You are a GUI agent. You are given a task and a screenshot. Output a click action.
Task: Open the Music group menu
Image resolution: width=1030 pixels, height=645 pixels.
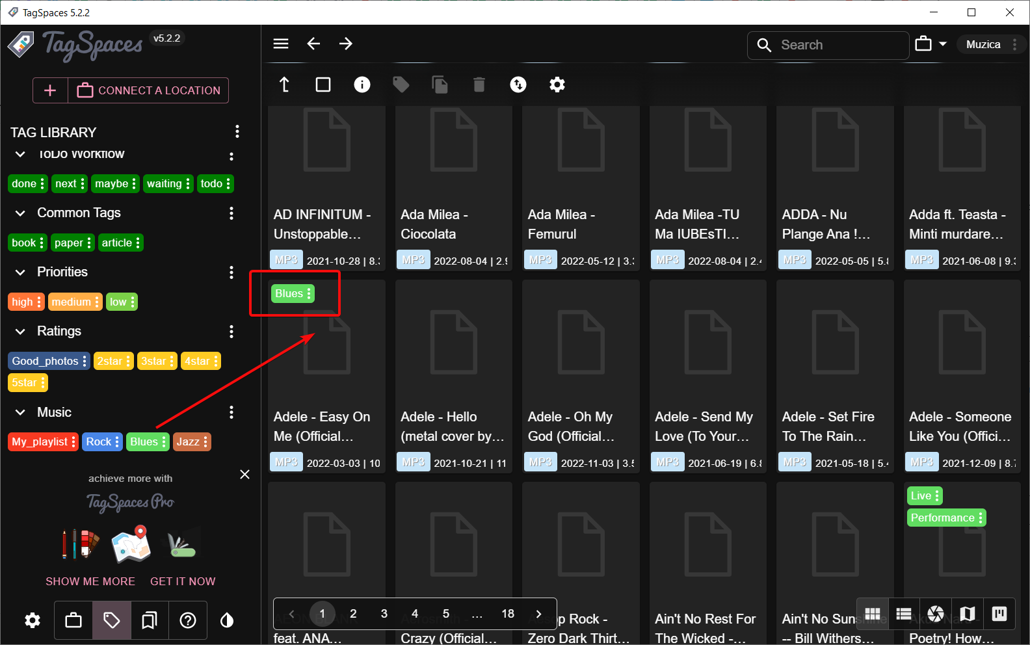(x=231, y=412)
